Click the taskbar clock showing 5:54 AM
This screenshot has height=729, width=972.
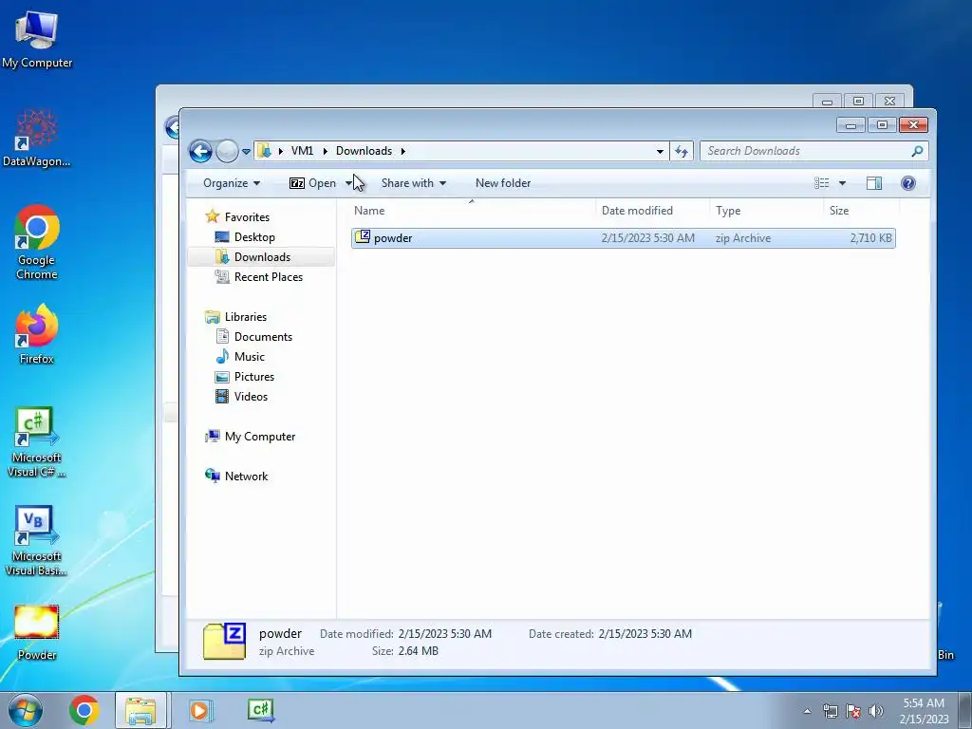(924, 711)
